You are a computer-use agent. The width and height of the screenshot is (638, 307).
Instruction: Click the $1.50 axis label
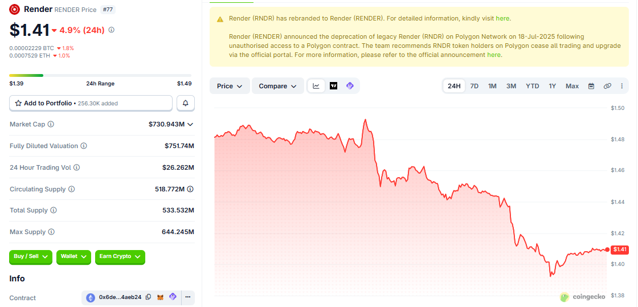coord(617,108)
